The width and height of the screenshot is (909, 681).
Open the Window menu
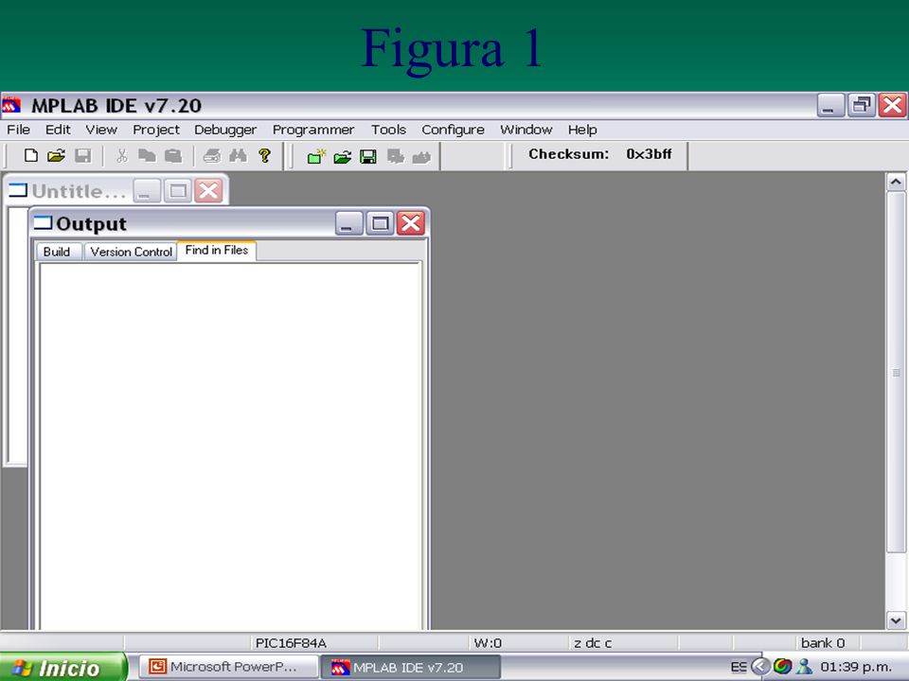pyautogui.click(x=526, y=130)
